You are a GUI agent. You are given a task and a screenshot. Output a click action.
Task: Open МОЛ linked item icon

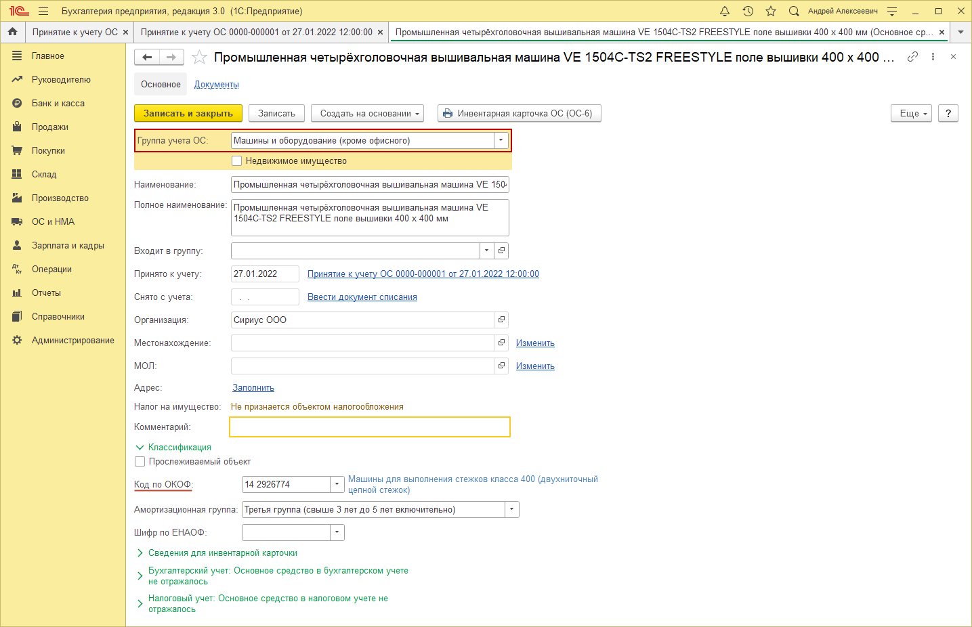(x=501, y=366)
